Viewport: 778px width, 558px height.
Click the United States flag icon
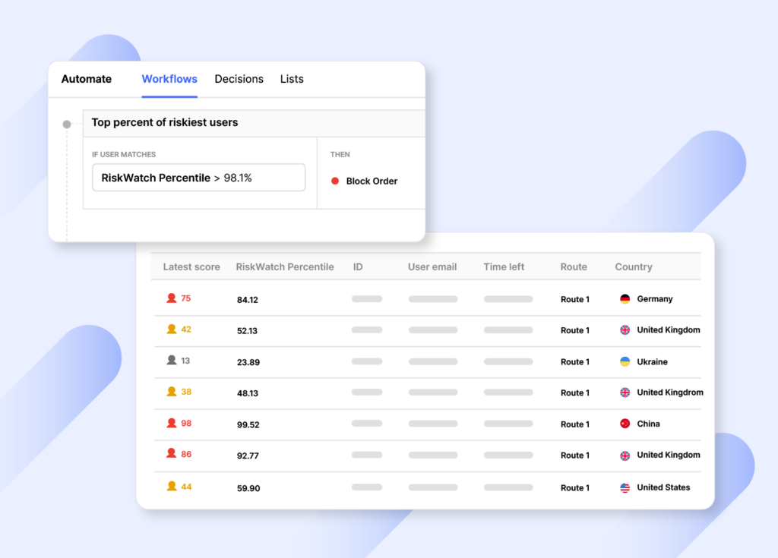(626, 487)
